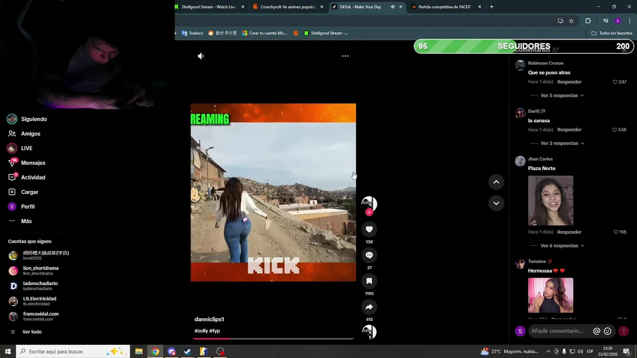Open francovidal.com account
Image resolution: width=637 pixels, height=358 pixels.
[34, 316]
